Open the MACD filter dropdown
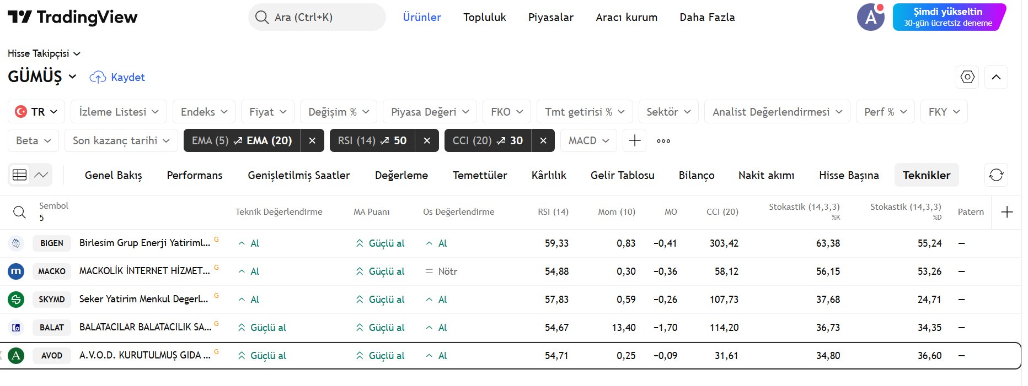Image resolution: width=1028 pixels, height=386 pixels. 588,140
